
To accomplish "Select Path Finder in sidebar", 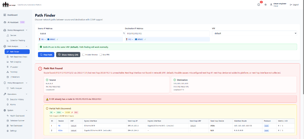I will [17, 52].
